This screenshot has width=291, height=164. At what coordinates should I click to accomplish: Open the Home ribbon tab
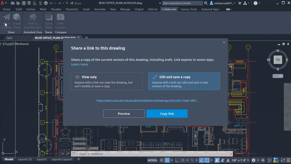(x=7, y=9)
